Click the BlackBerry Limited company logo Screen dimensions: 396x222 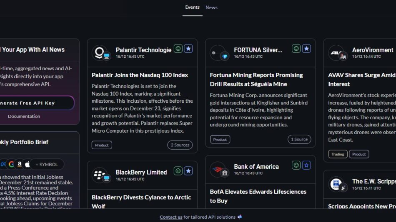100,175
